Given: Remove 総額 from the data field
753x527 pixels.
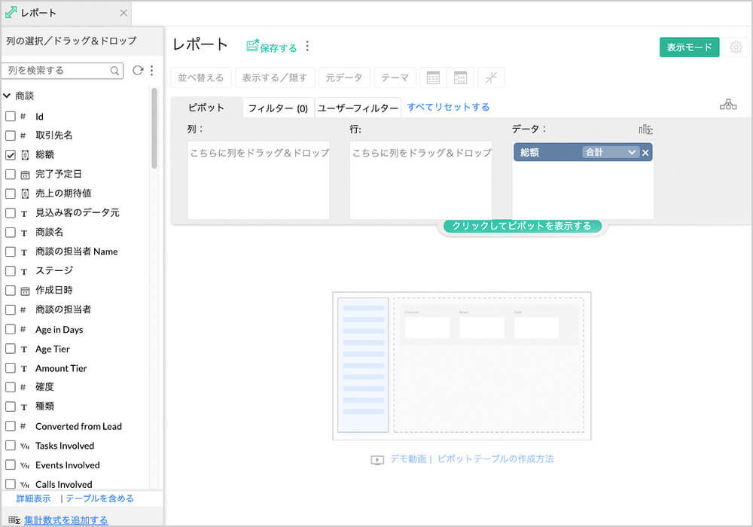Looking at the screenshot, I should tap(645, 153).
